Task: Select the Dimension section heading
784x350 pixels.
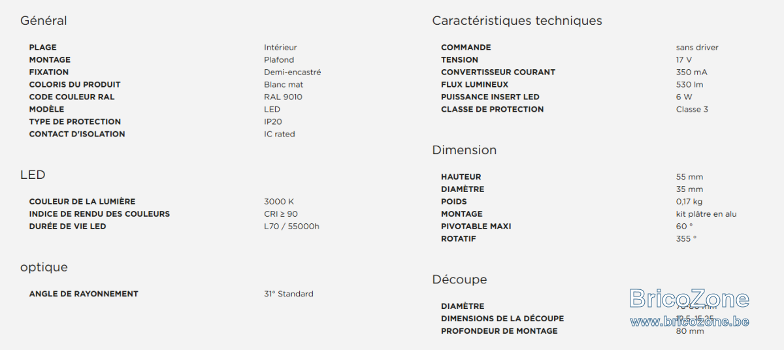Action: 465,150
